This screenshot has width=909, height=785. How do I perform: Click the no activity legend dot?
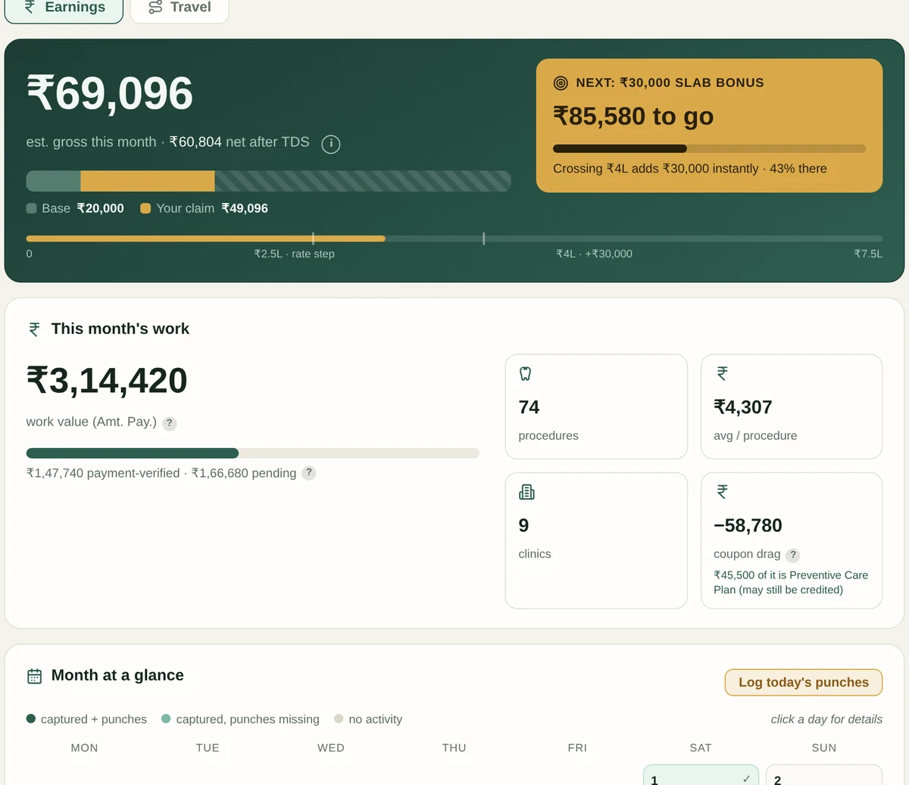(339, 718)
